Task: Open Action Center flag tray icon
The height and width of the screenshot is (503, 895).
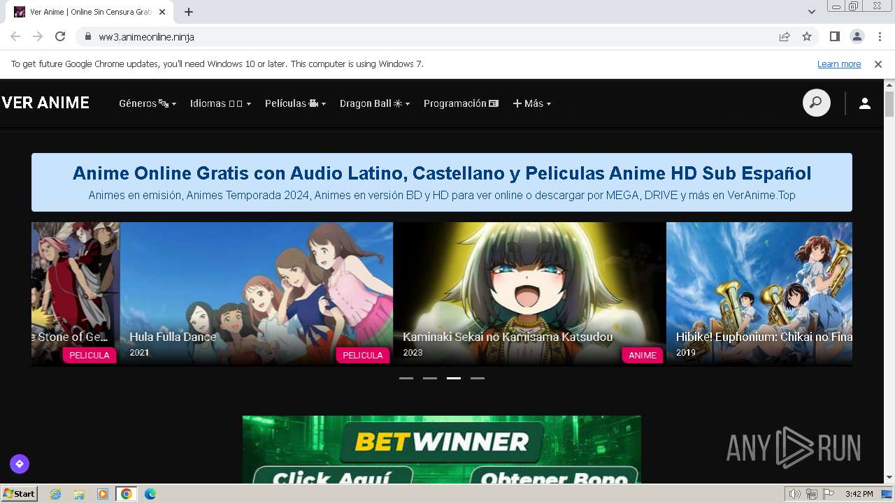Action: click(828, 494)
